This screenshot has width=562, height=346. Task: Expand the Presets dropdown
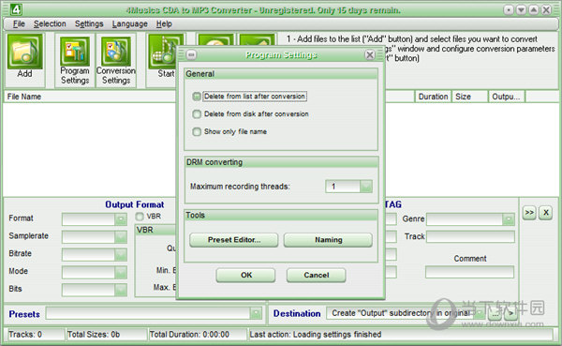pos(256,313)
